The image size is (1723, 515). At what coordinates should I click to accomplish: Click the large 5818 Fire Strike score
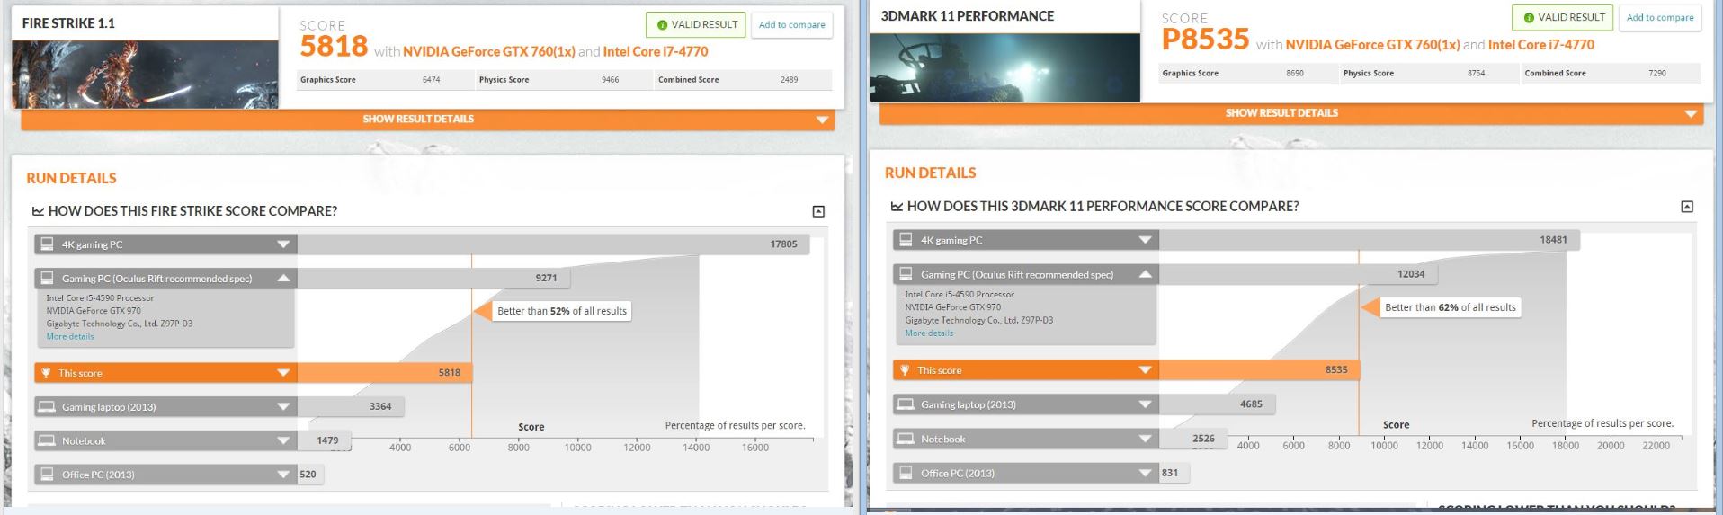pos(334,47)
